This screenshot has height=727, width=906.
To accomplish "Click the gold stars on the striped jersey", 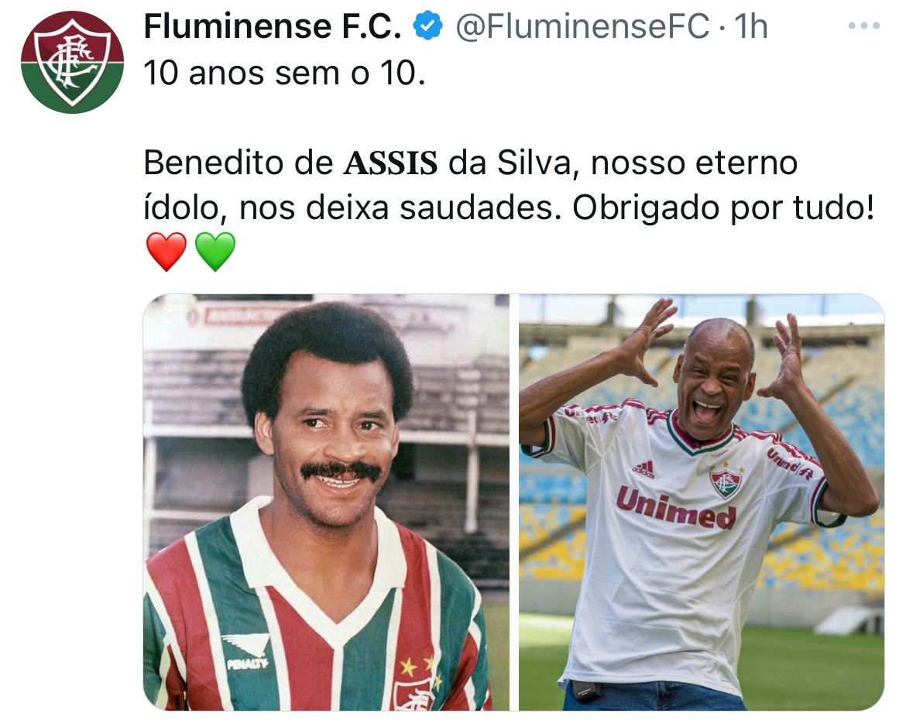I will tap(417, 668).
